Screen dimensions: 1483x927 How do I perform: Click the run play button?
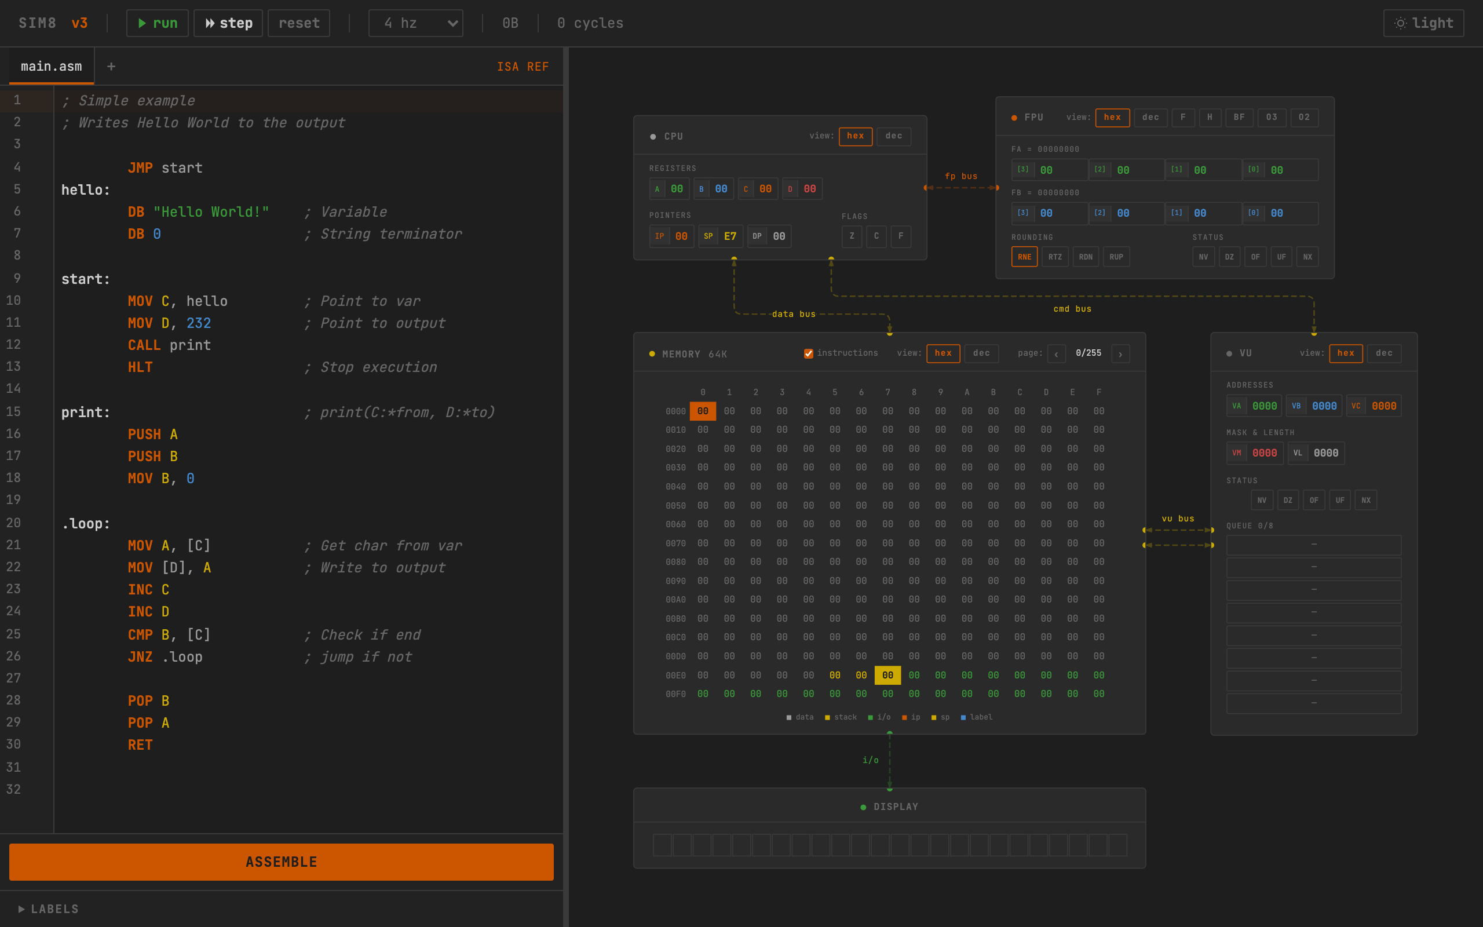point(157,23)
